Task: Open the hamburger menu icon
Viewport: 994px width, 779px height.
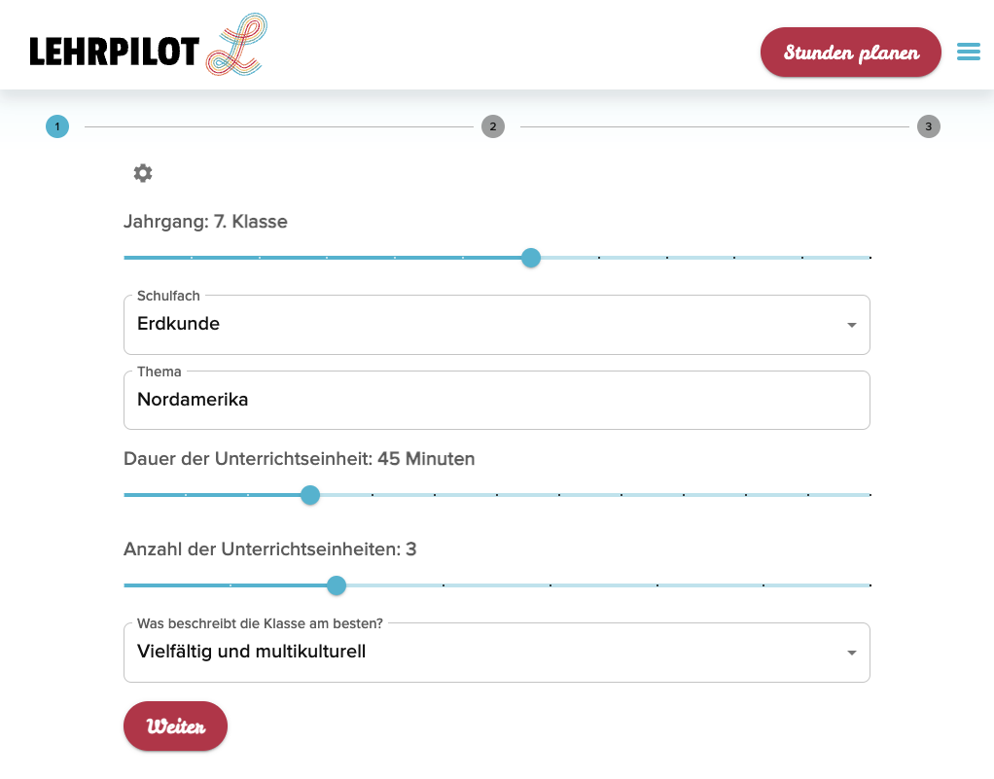Action: point(968,52)
